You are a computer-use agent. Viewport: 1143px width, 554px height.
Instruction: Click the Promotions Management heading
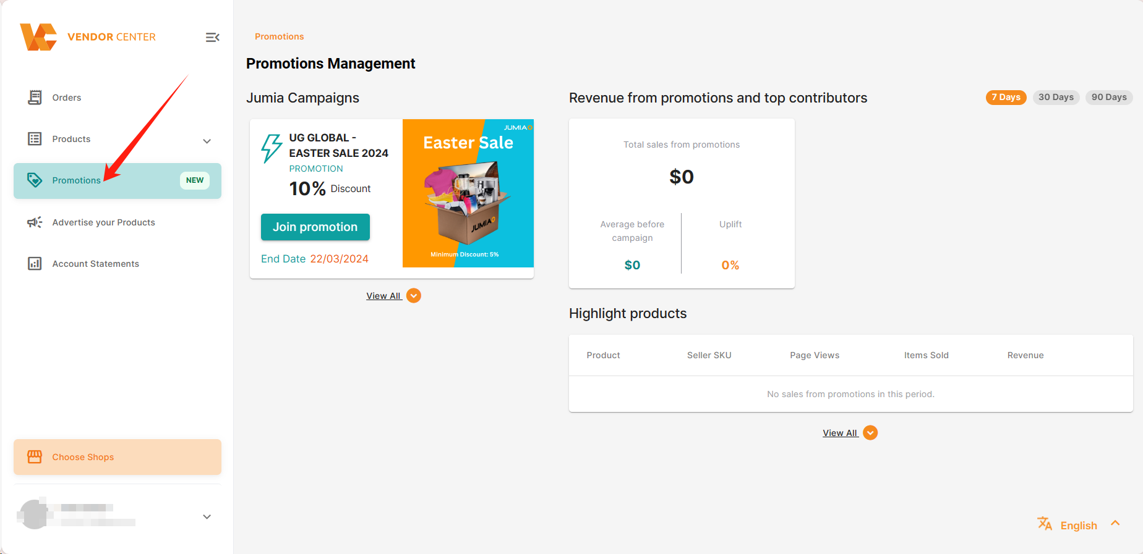[x=331, y=64]
